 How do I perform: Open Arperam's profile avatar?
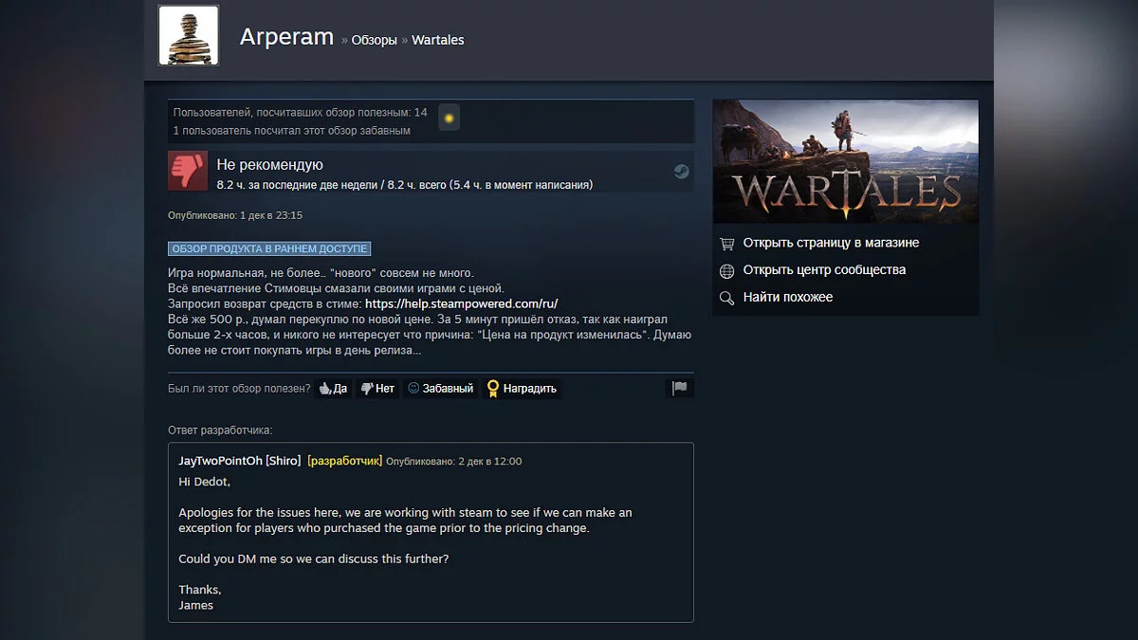188,35
